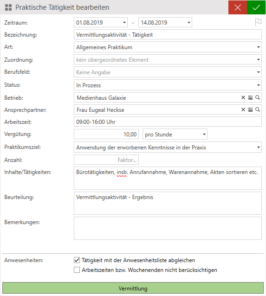
Task: Click the Anzahl Faktor input field
Action: click(x=106, y=160)
